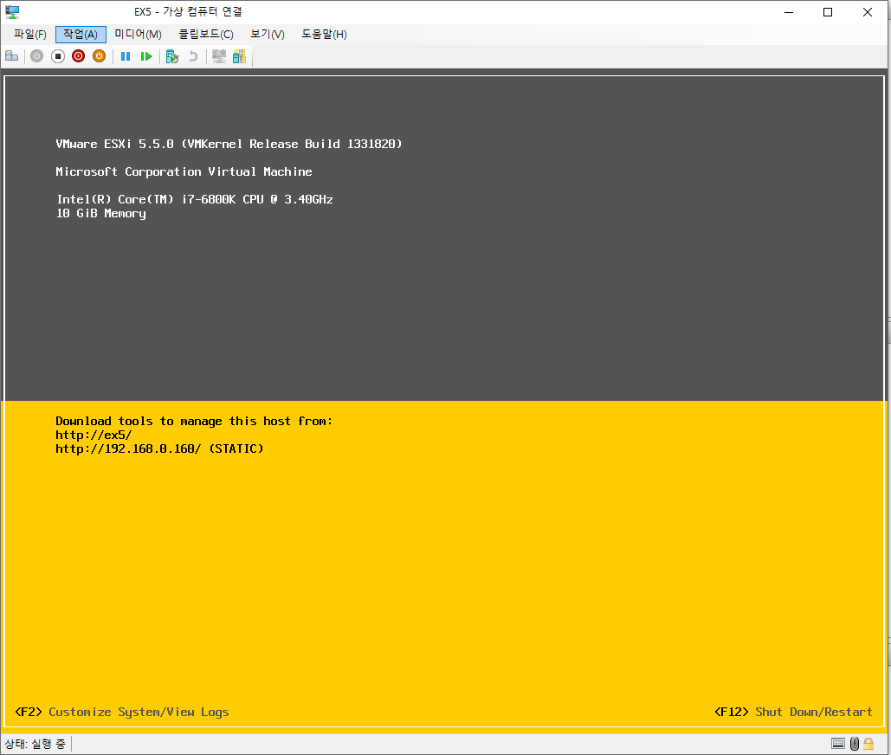
Task: Send Ctrl+Alt+Del using the keys icon
Action: [x=12, y=56]
